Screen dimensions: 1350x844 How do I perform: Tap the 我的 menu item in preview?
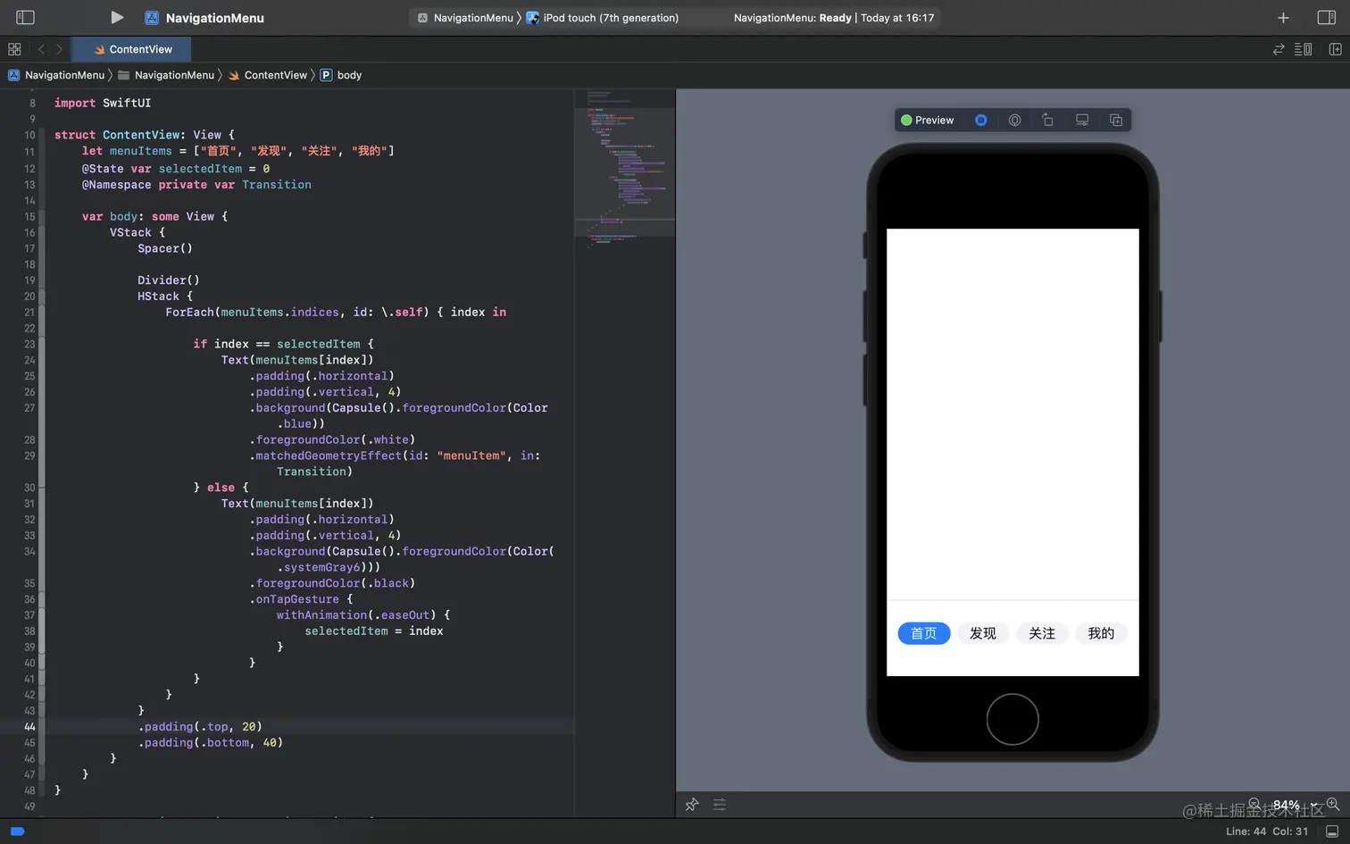click(1101, 633)
